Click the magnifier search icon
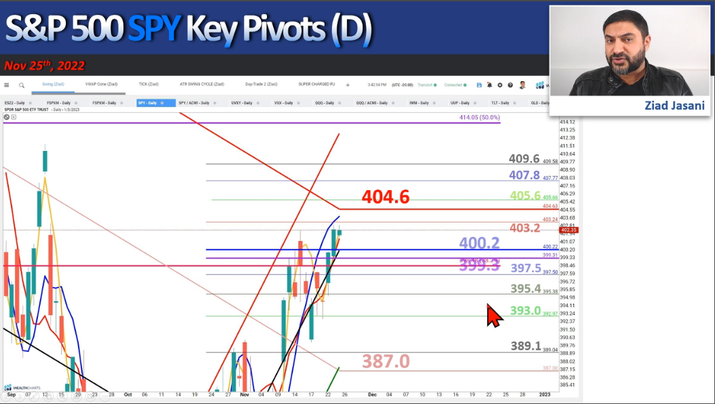Screen dimensions: 715x404 pos(22,85)
